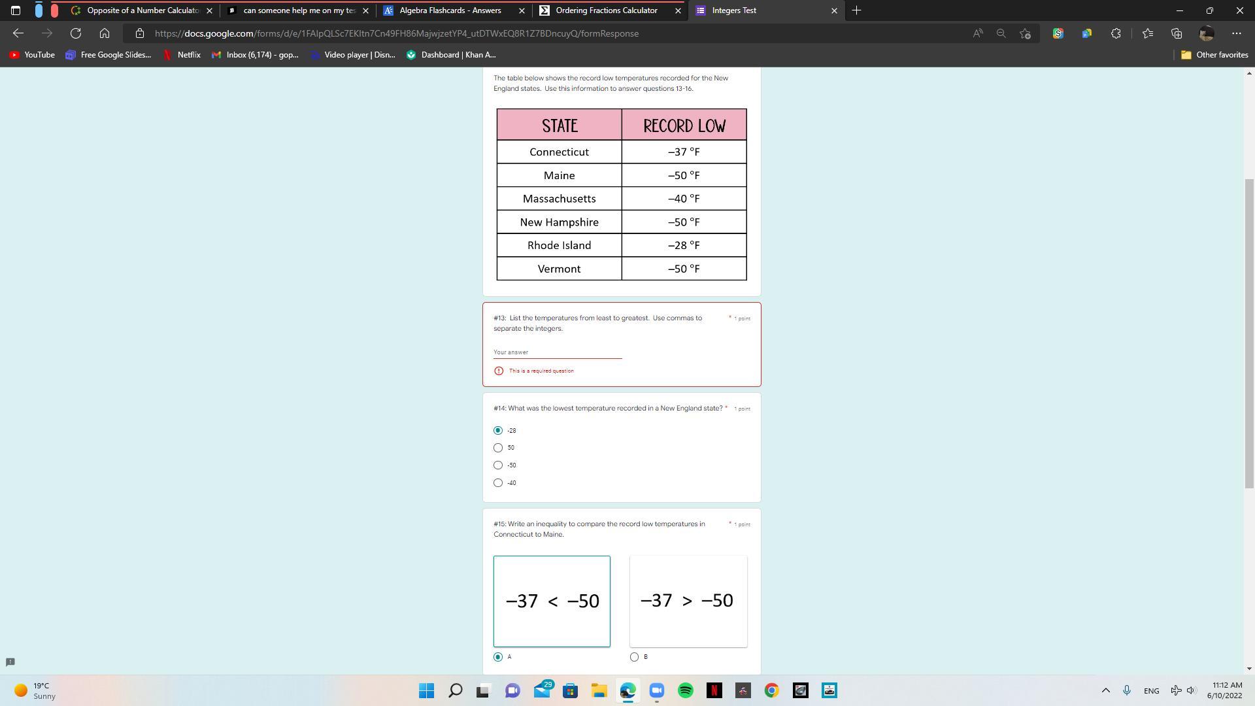1255x706 pixels.
Task: Choose option B for question 15
Action: pos(634,657)
